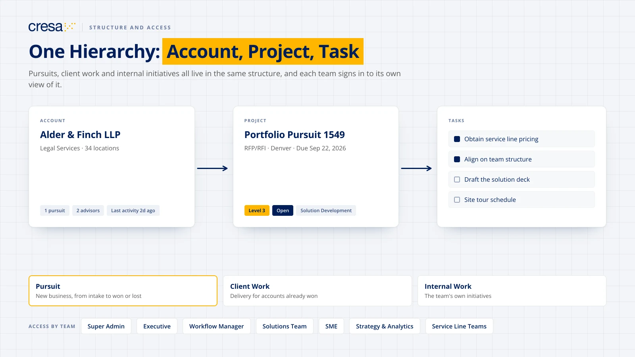Image resolution: width=635 pixels, height=357 pixels.
Task: Open the Internal Work card
Action: coord(512,291)
